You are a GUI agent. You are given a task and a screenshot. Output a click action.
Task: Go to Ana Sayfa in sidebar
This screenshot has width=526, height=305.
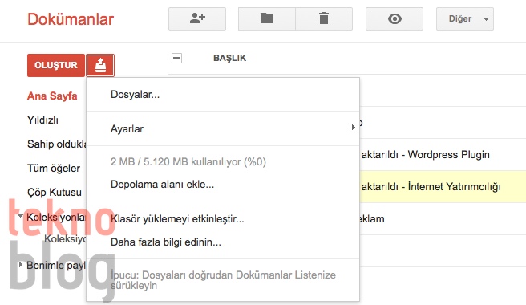(52, 96)
